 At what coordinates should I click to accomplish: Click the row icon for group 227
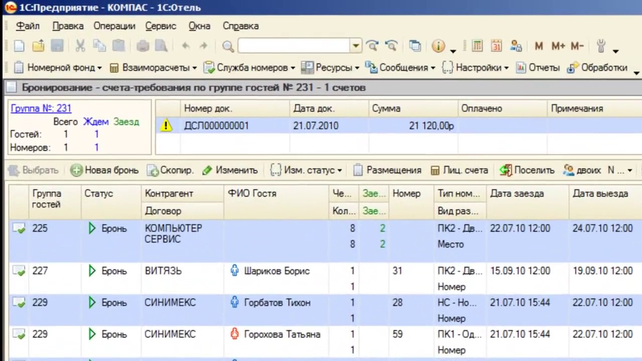pos(19,271)
